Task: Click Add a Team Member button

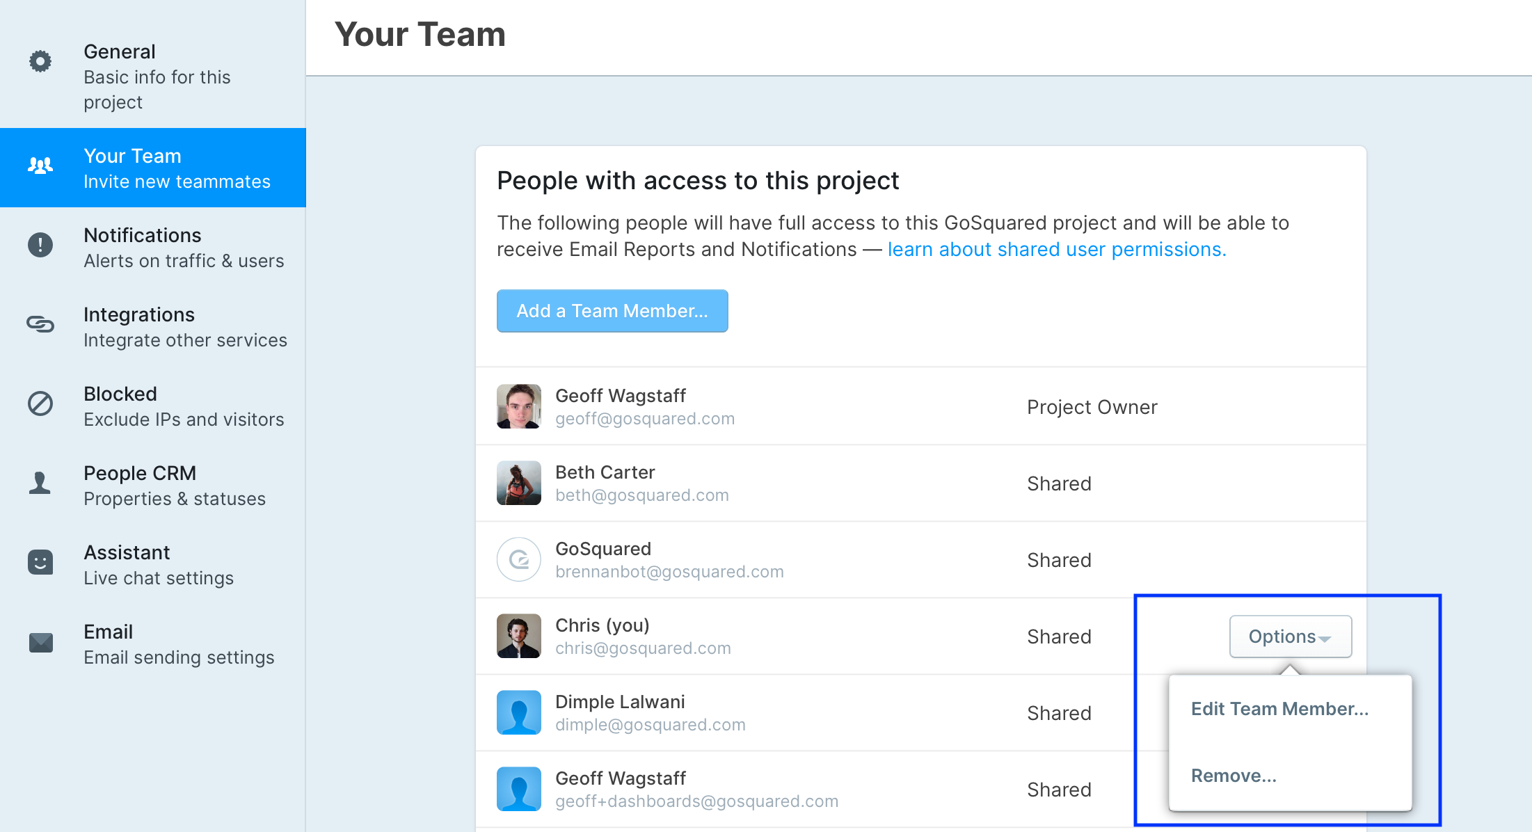Action: click(x=612, y=311)
